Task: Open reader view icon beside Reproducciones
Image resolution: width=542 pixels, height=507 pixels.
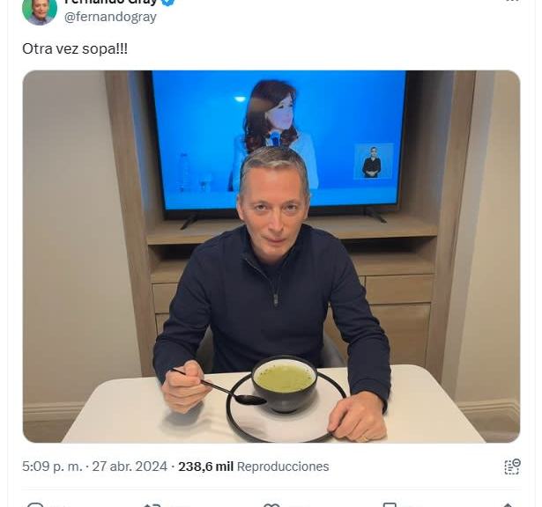Action: coord(512,467)
